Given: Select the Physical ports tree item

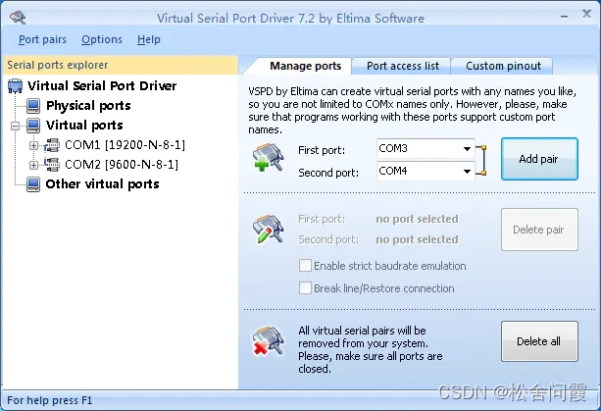Looking at the screenshot, I should click(88, 106).
